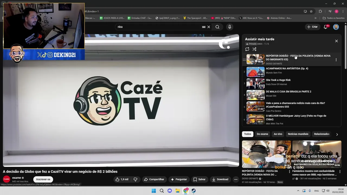This screenshot has width=347, height=195.
Task: Open more actions ellipsis below video
Action: point(236,179)
